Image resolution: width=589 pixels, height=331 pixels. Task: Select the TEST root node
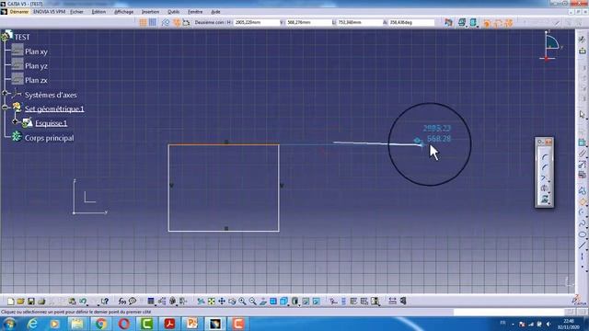[x=22, y=37]
